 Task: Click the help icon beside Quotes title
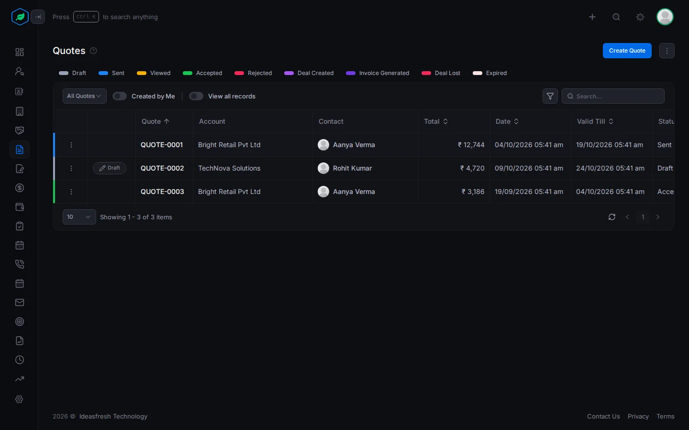click(94, 51)
